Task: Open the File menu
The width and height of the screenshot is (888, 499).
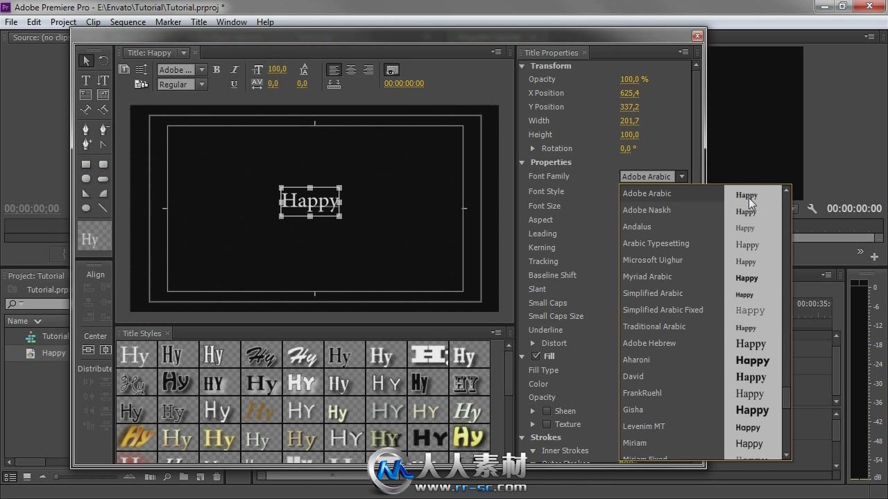Action: 11,22
